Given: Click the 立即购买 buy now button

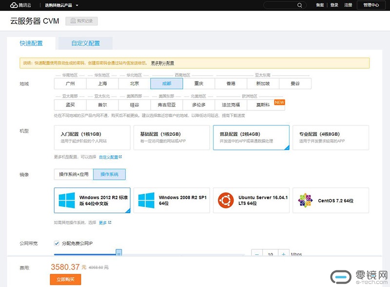Looking at the screenshot, I should [65, 279].
